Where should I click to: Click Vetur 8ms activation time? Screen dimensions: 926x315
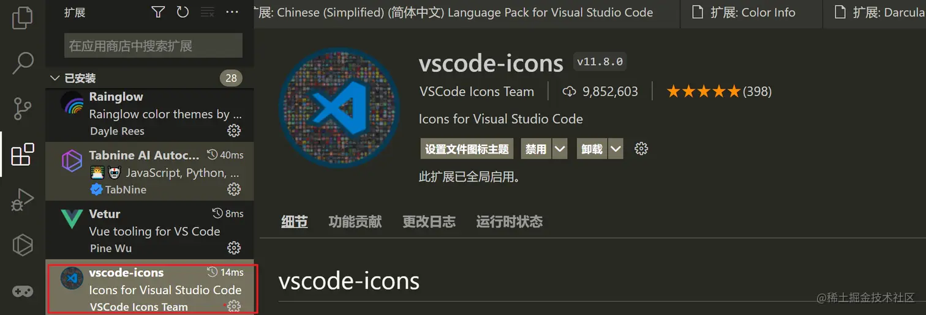228,213
